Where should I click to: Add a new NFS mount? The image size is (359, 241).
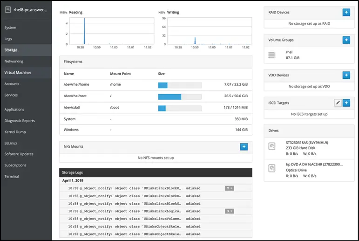click(244, 146)
